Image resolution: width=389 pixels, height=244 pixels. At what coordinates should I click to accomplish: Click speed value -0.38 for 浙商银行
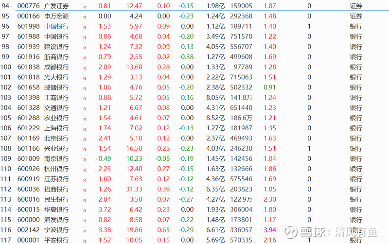tap(186, 57)
